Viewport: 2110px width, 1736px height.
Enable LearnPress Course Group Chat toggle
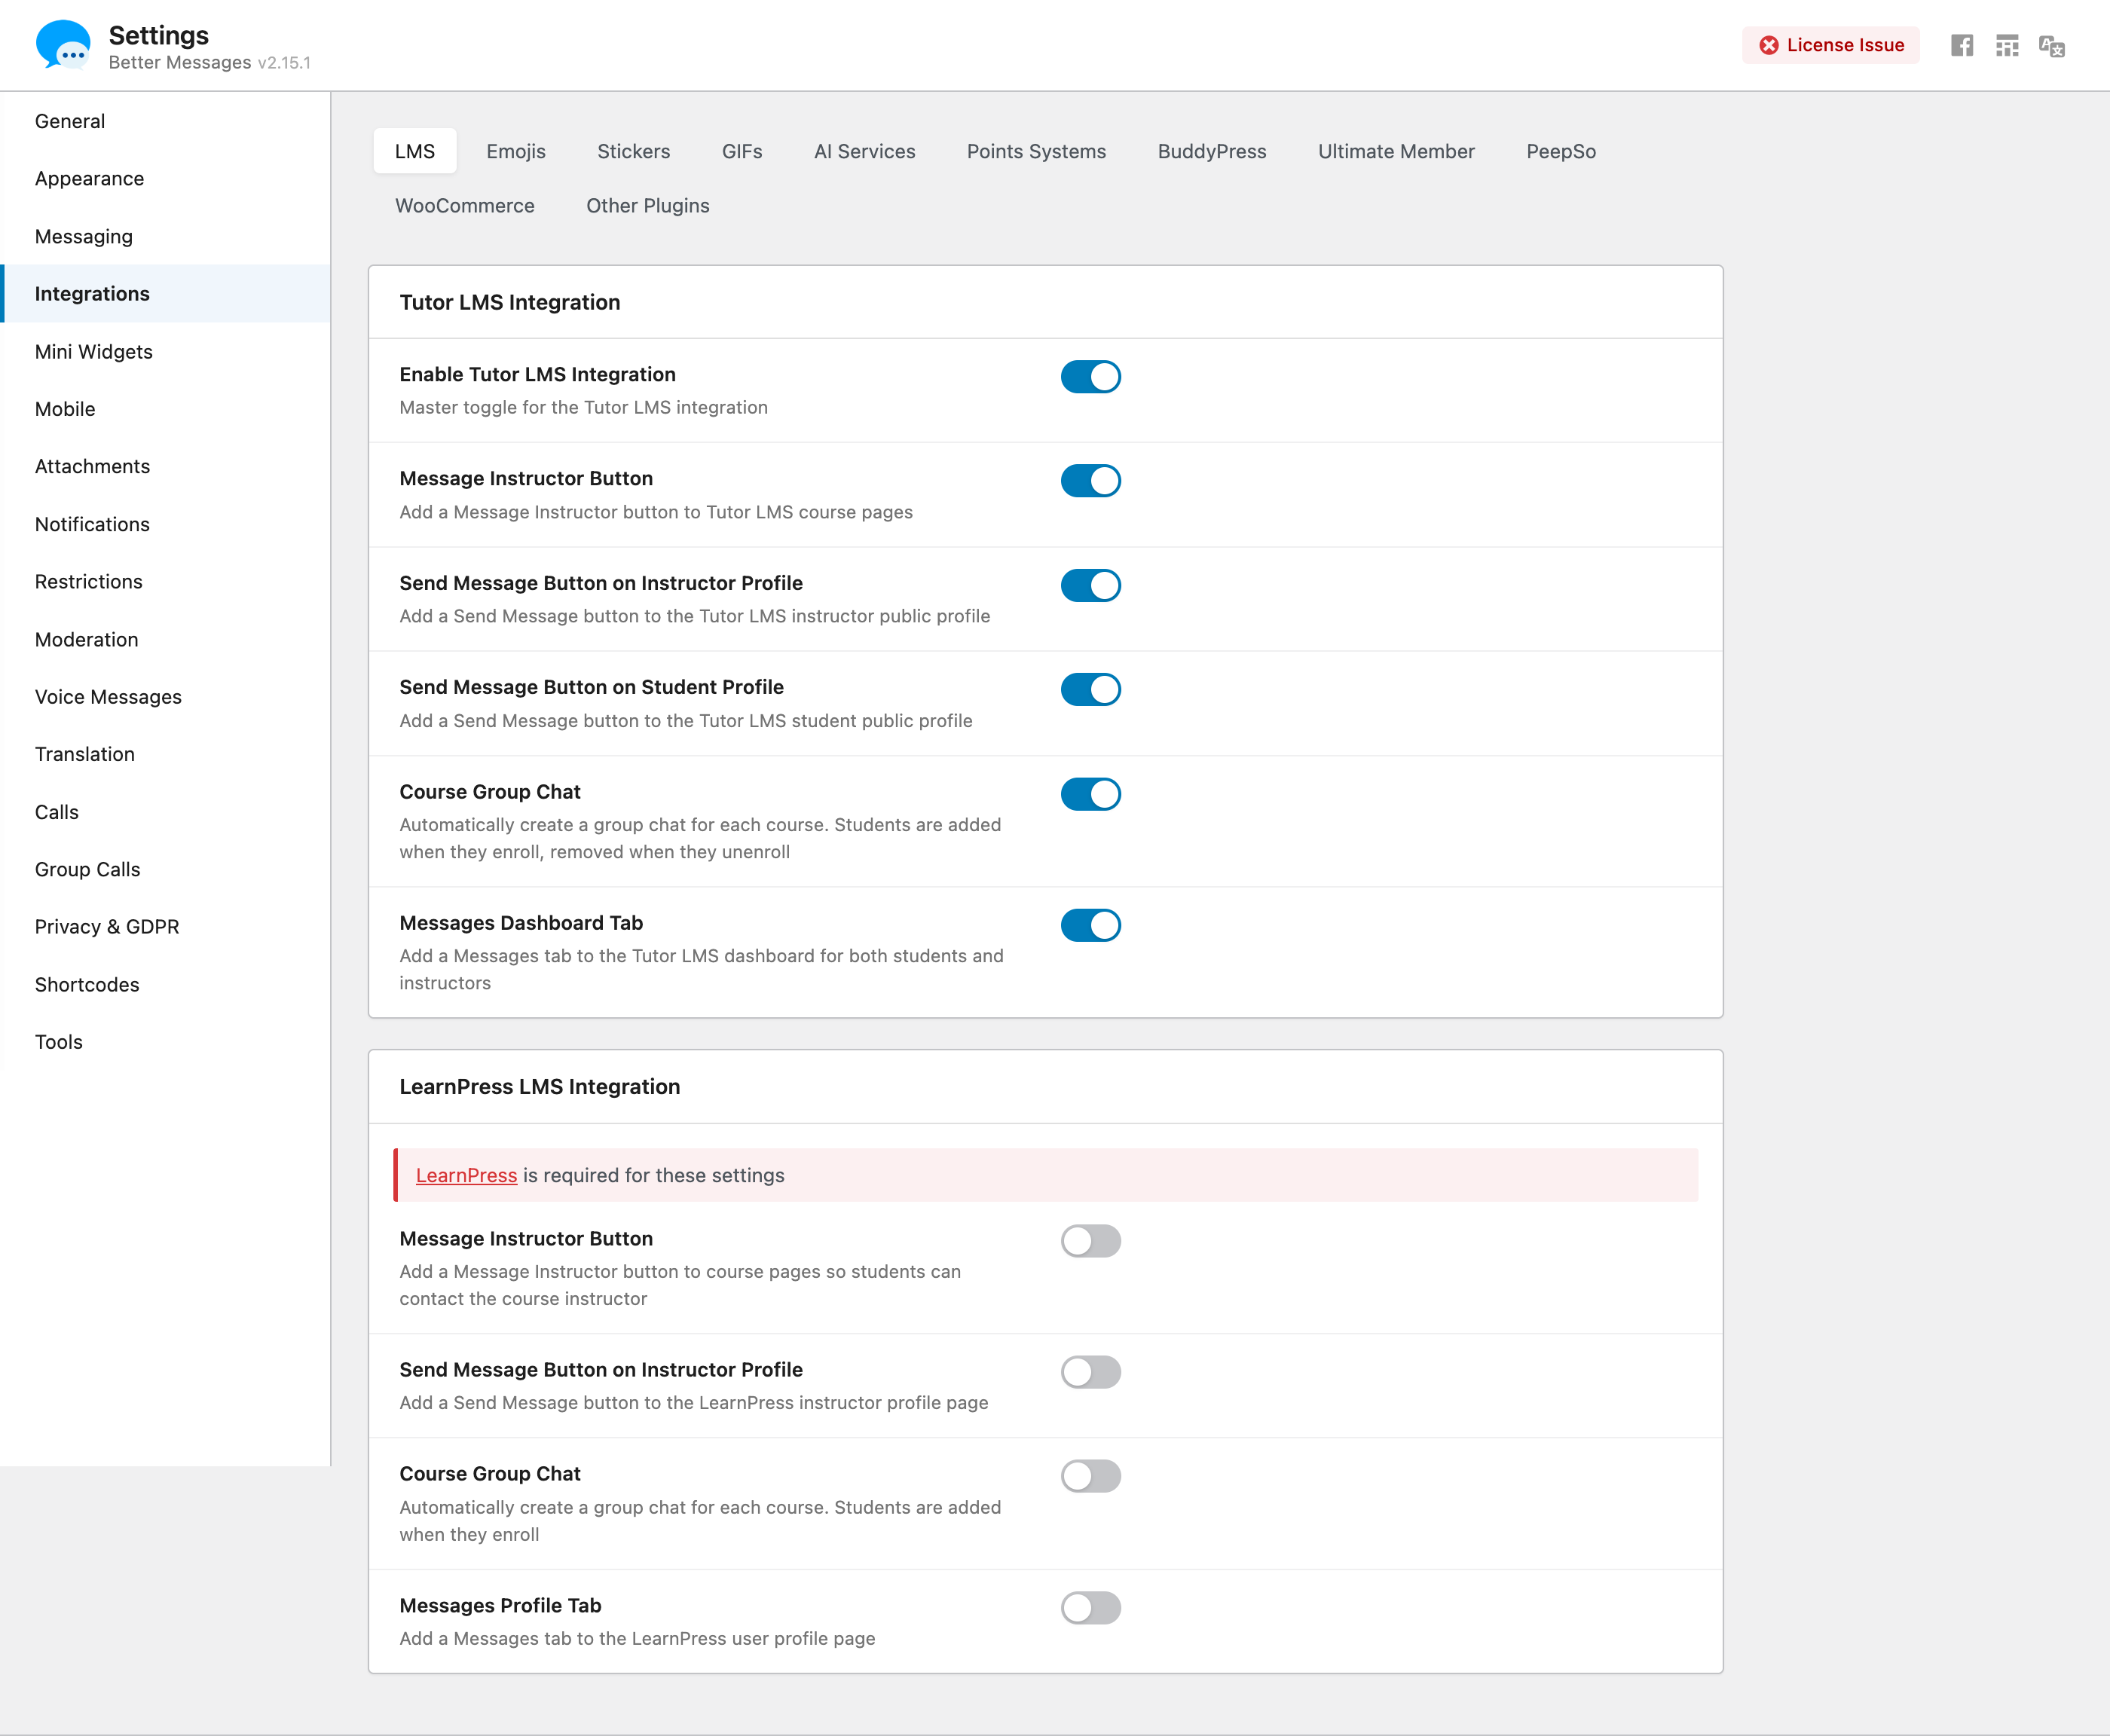click(x=1091, y=1477)
